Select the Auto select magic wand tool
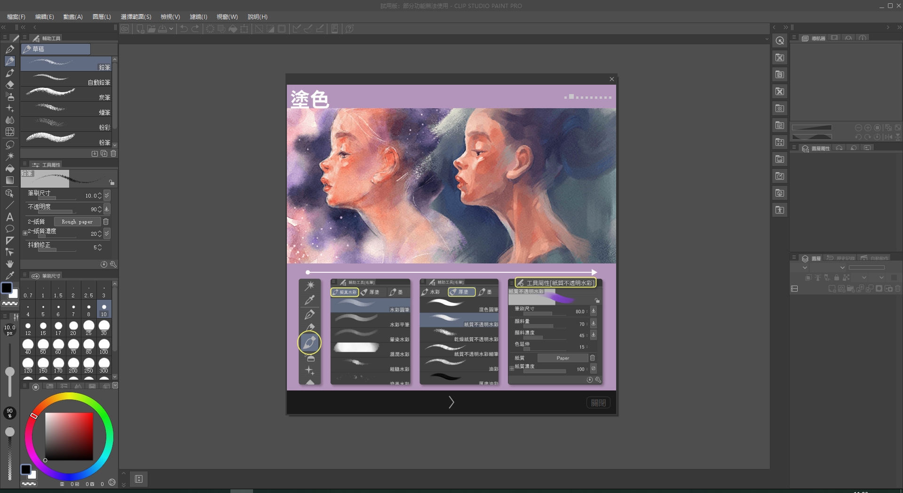 pos(10,156)
